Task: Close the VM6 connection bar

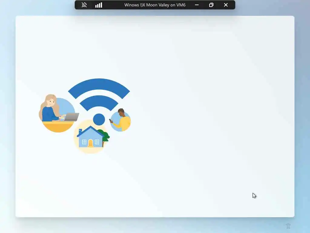Action: tap(226, 5)
